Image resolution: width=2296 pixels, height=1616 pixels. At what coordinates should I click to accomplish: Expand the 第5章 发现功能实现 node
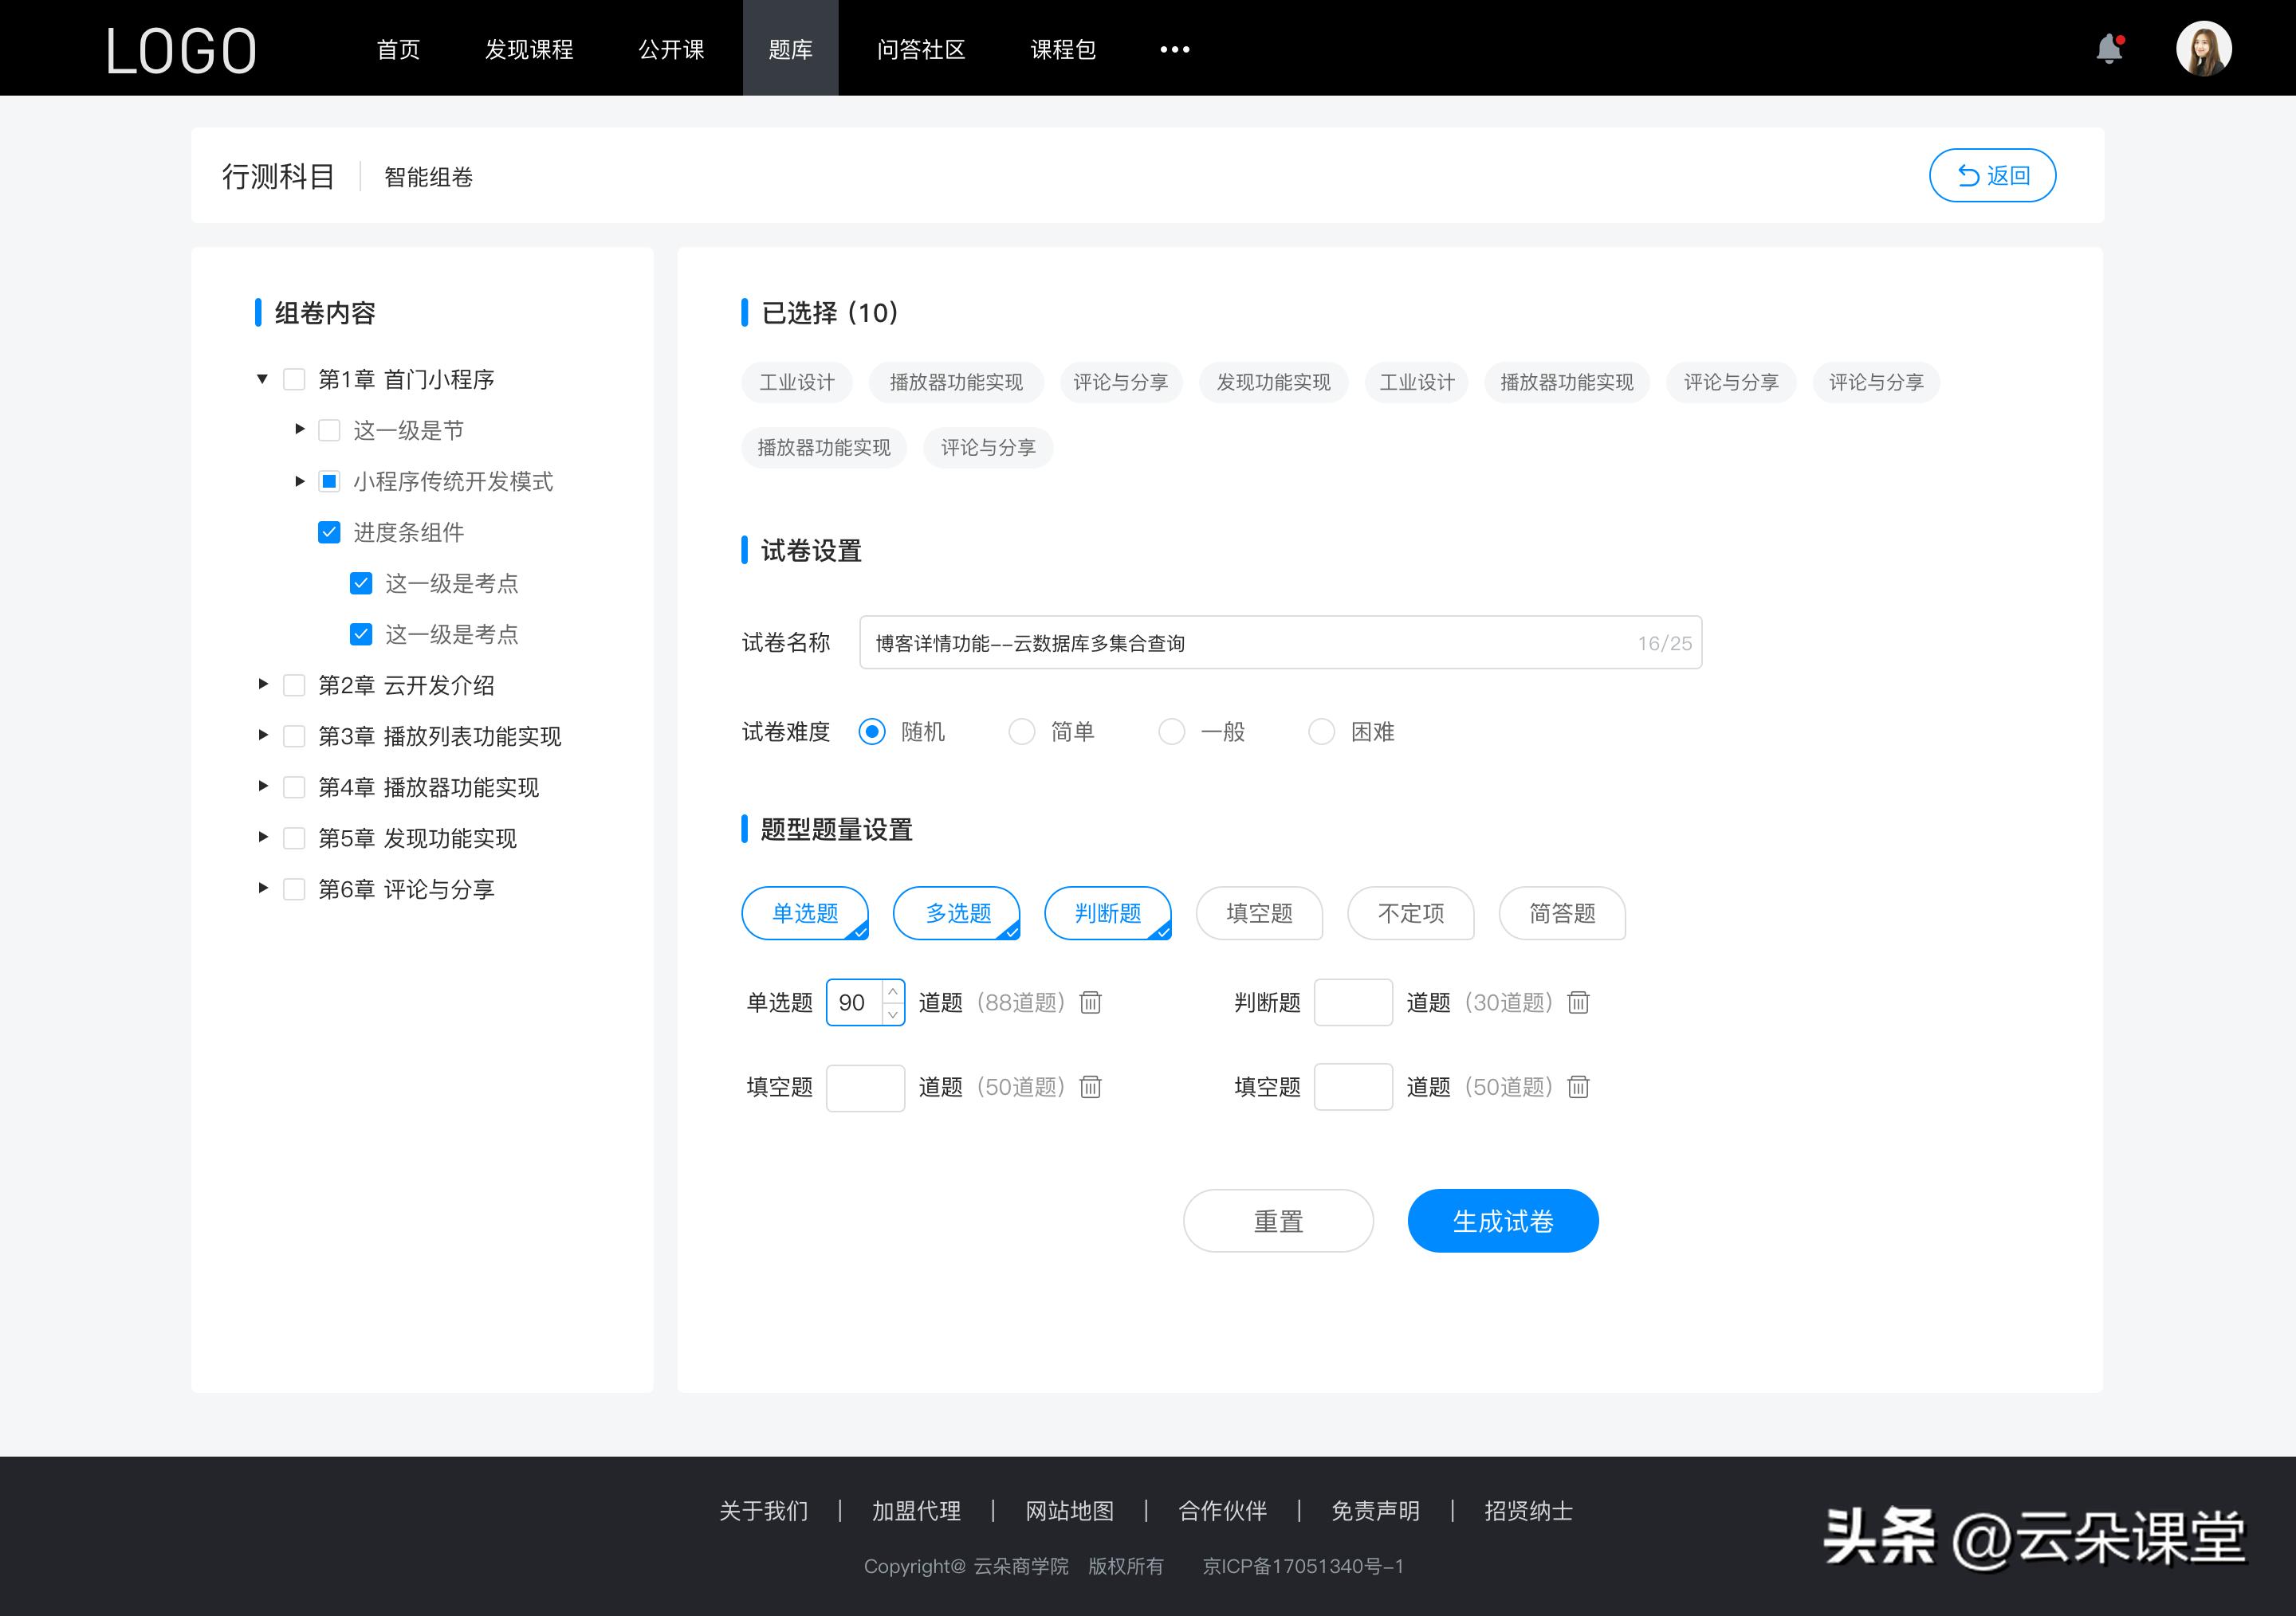(262, 837)
